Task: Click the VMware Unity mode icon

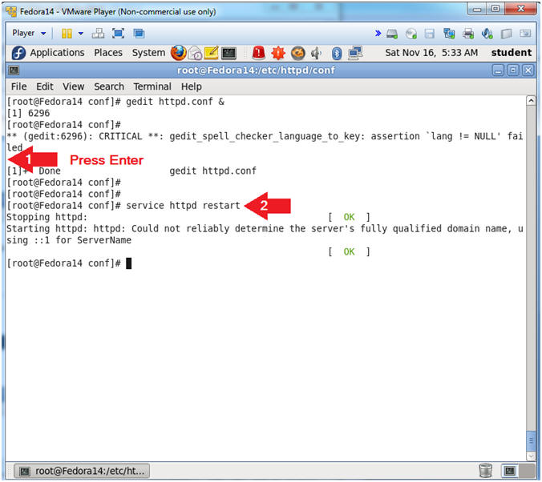Action: pos(139,34)
